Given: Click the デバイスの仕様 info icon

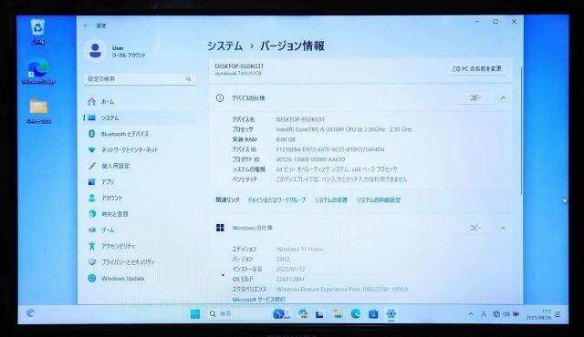Looking at the screenshot, I should pos(220,98).
